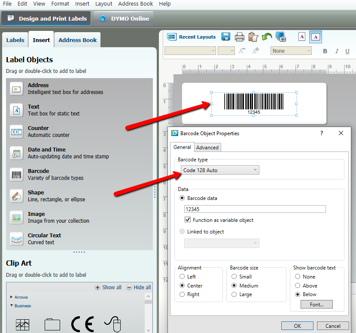Click the Counter label object icon

click(x=16, y=132)
